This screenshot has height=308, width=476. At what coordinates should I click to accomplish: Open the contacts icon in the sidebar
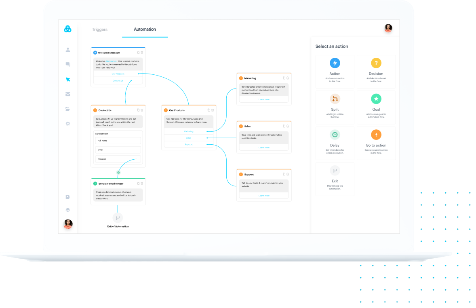click(68, 50)
